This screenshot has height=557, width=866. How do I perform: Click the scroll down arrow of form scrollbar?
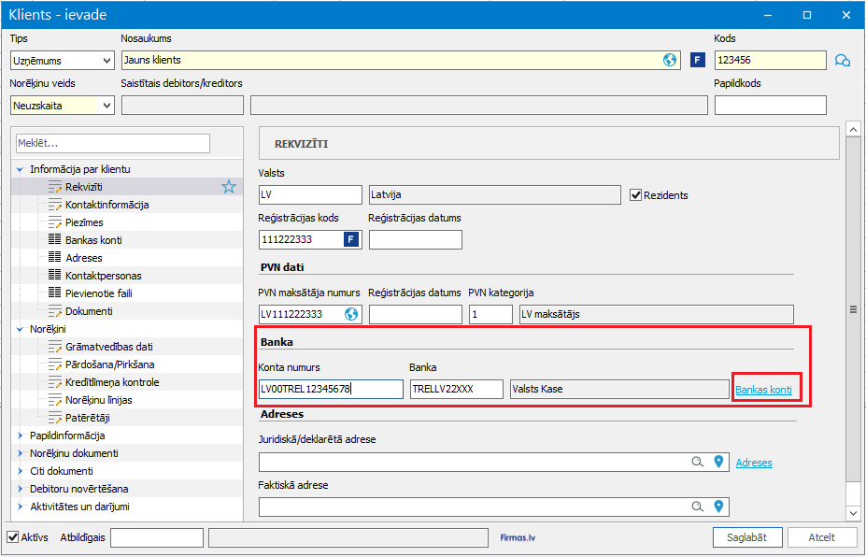[x=851, y=513]
